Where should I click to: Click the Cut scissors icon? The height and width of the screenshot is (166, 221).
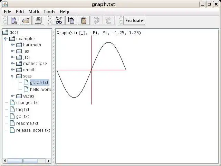tap(59, 20)
